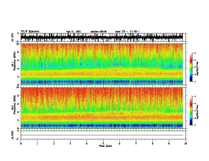Click the "ch.1(V)" waveform axis label
Viewport: 209px width, 161px height.
point(13,37)
